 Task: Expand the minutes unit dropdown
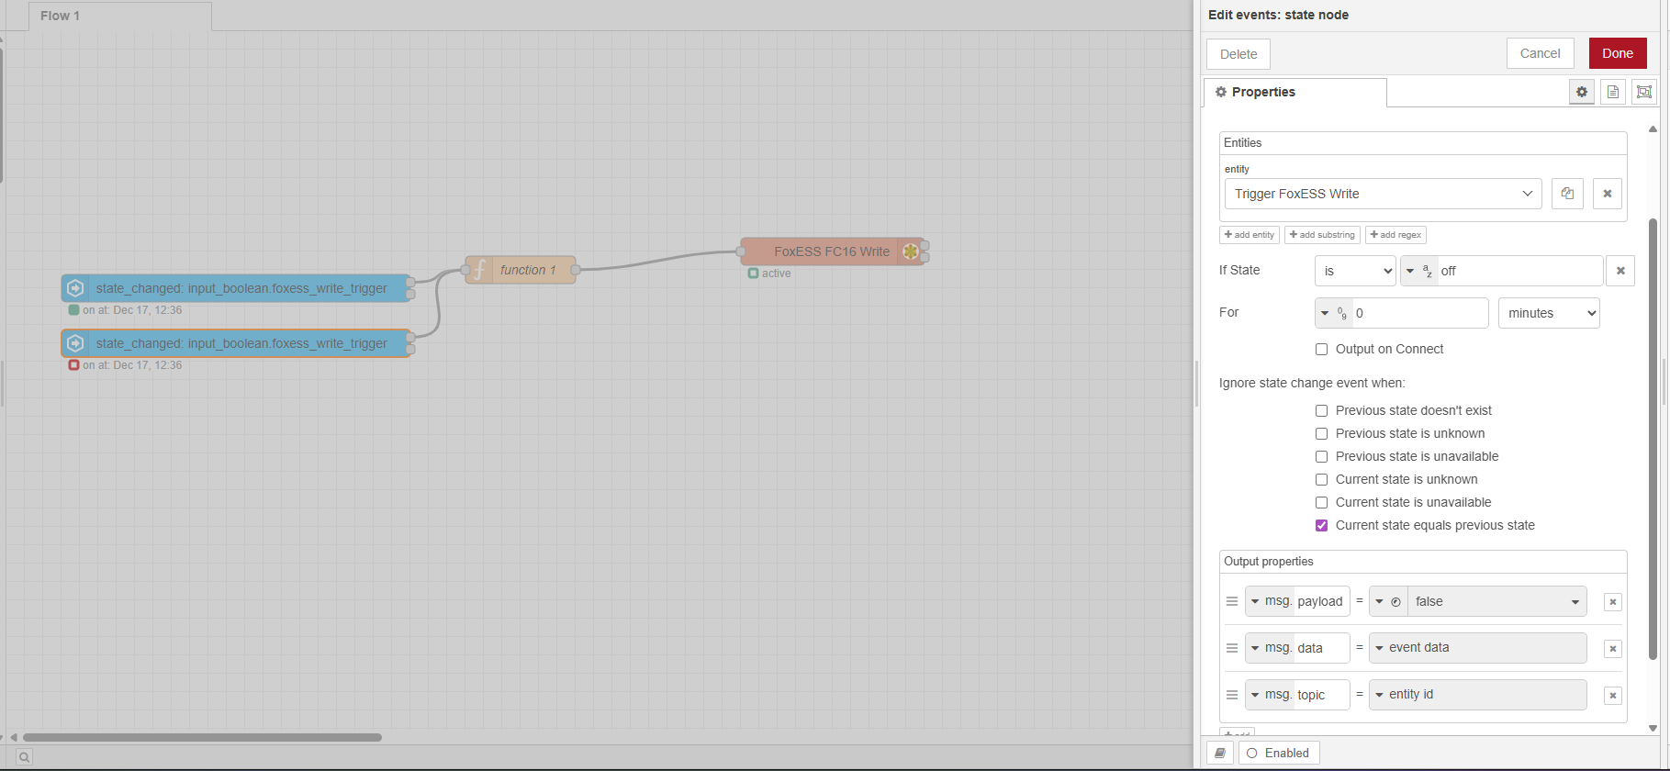[x=1548, y=313]
